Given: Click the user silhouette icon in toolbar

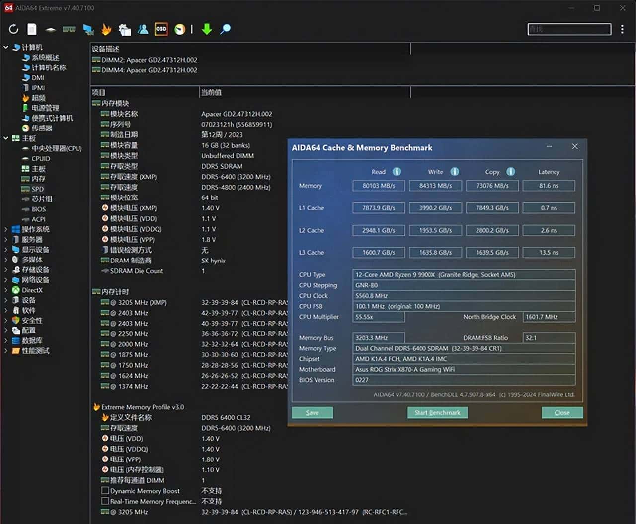Looking at the screenshot, I should point(143,29).
